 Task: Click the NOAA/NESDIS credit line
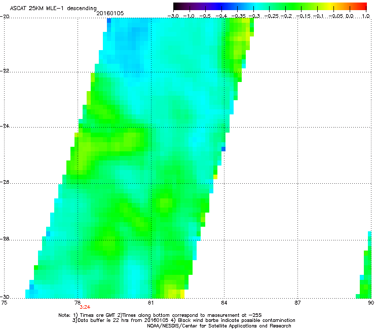coord(219,326)
